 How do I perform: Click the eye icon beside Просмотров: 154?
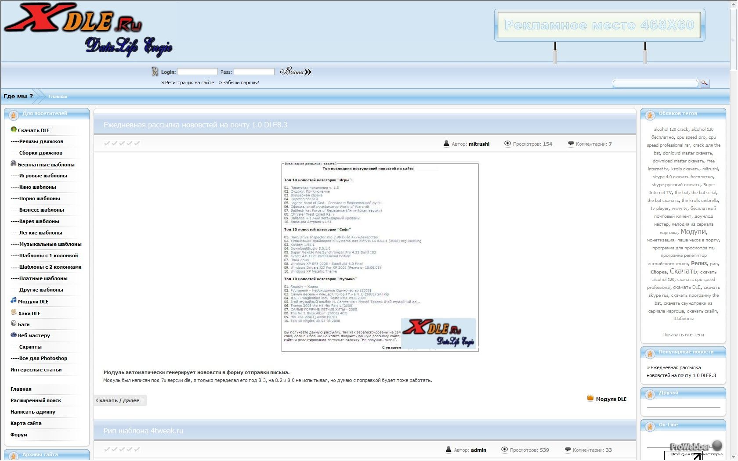[x=507, y=144]
